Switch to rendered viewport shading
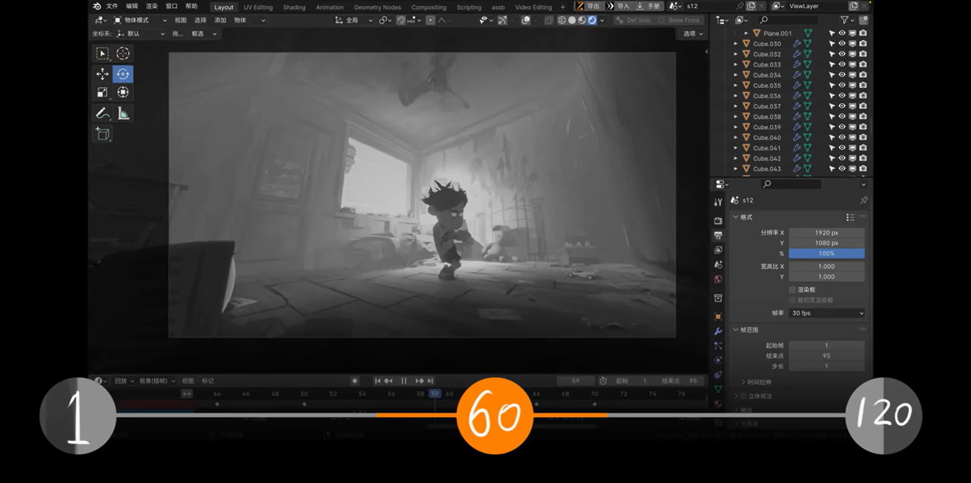 pyautogui.click(x=592, y=21)
